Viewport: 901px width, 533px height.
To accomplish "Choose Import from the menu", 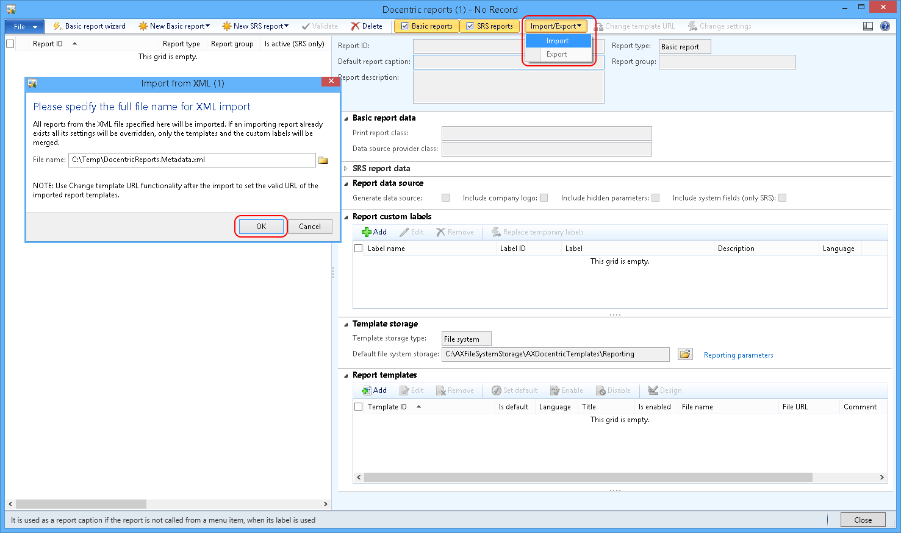I will [x=558, y=41].
